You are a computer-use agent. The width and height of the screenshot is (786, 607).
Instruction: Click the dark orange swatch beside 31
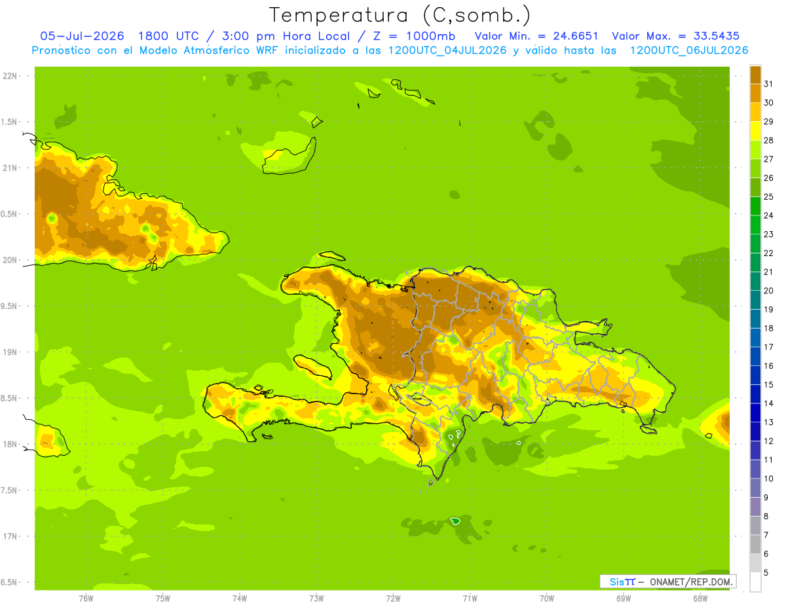pos(755,75)
